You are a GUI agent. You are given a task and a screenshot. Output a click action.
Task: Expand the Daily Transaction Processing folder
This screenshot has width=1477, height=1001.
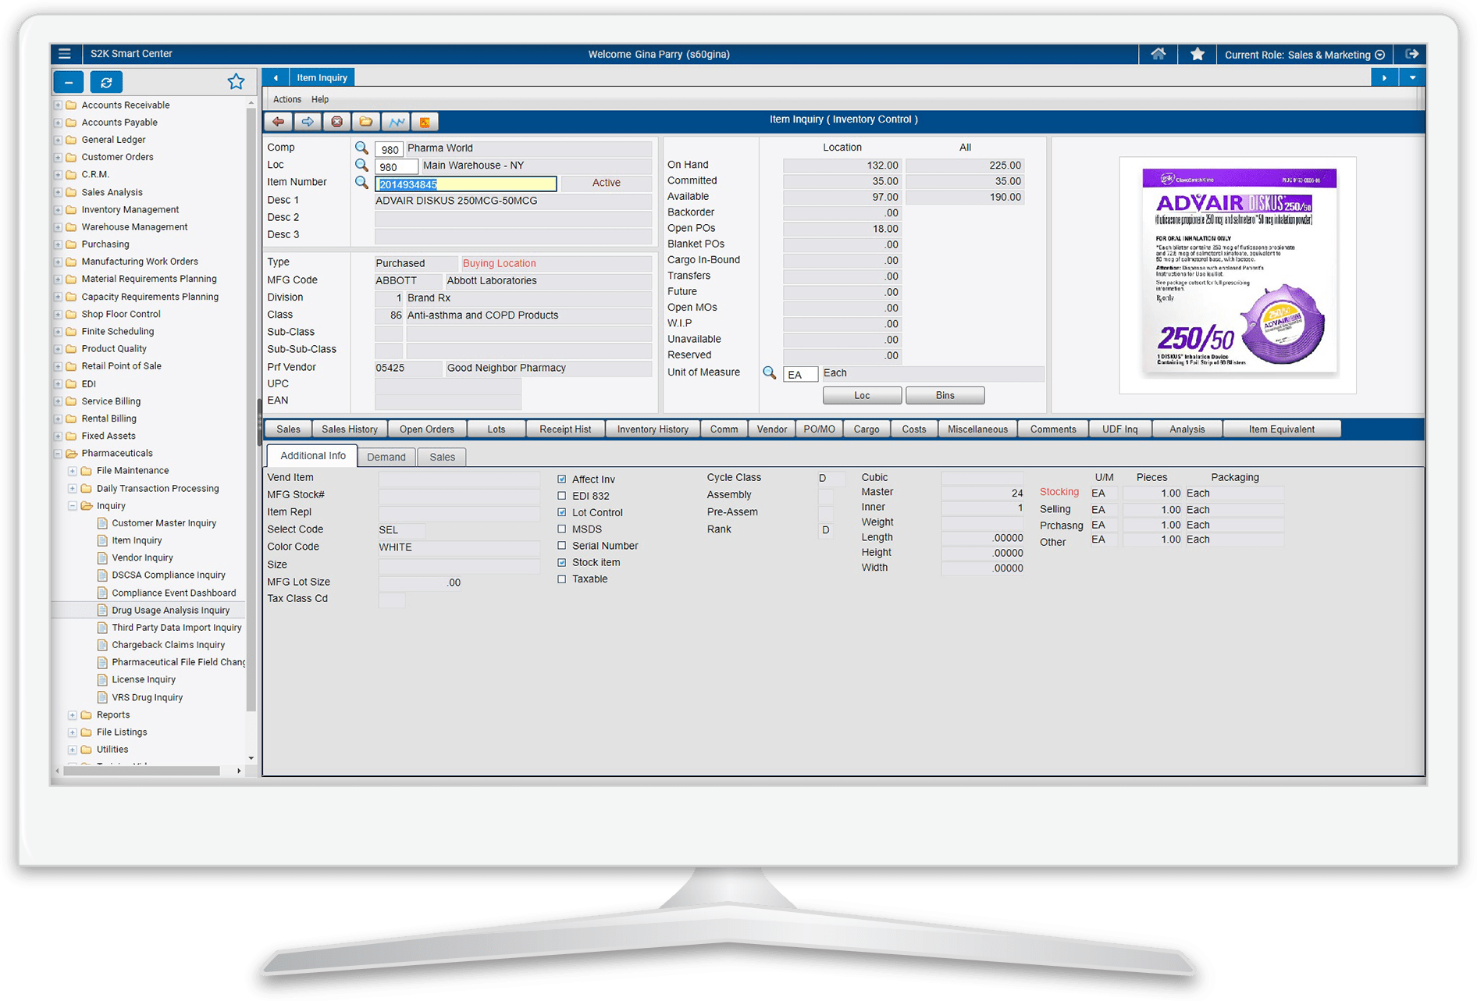click(73, 489)
